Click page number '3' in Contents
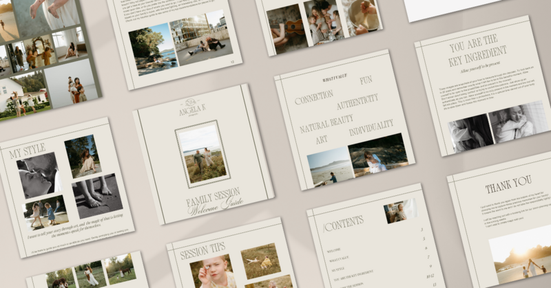 [422, 230]
